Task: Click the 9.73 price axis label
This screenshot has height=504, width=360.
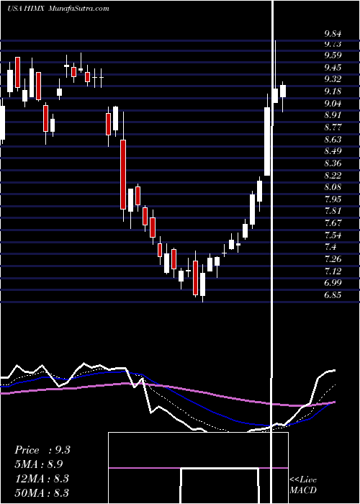Action: click(333, 44)
